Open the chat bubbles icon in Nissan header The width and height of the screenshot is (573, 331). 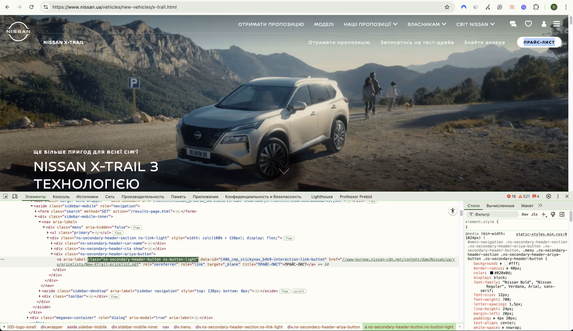(513, 24)
